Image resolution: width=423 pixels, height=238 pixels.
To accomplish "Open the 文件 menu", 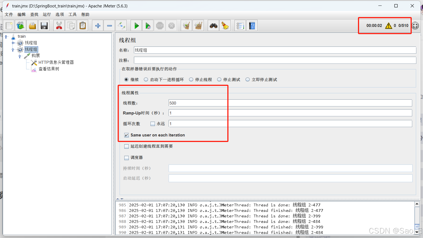I will coord(9,14).
